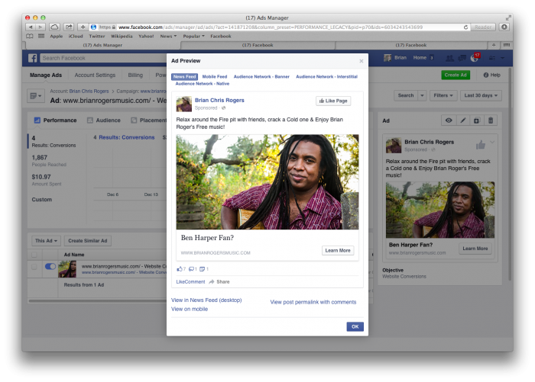The image size is (535, 382).
Task: Click the OK button in Ad Preview dialog
Action: [355, 326]
